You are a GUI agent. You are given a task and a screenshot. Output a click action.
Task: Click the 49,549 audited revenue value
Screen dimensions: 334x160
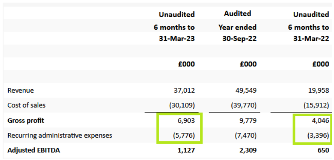[246, 90]
